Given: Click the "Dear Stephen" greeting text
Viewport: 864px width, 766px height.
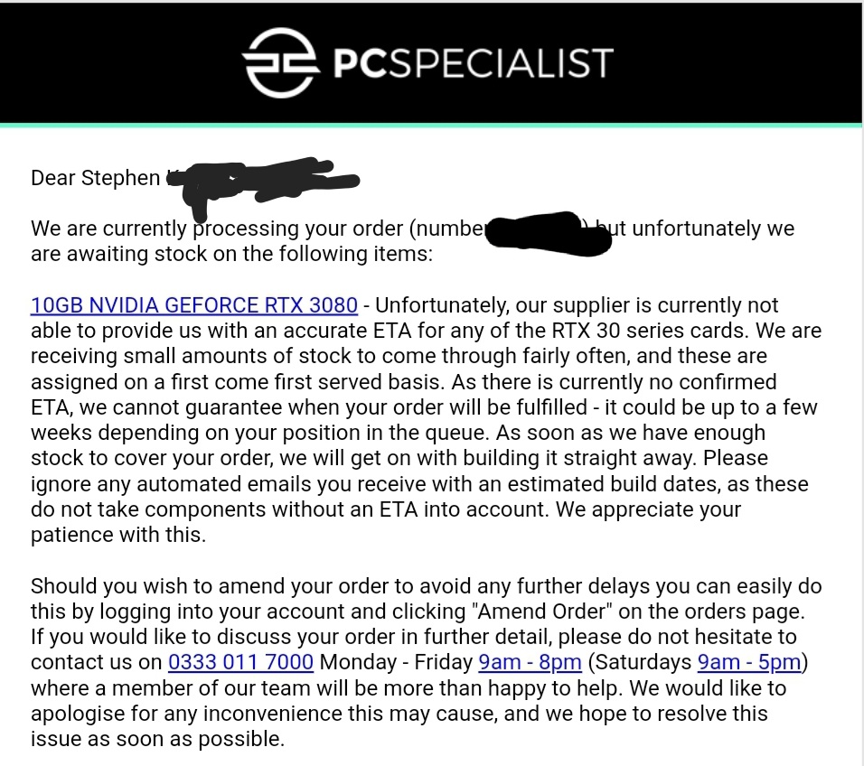Looking at the screenshot, I should click(95, 178).
